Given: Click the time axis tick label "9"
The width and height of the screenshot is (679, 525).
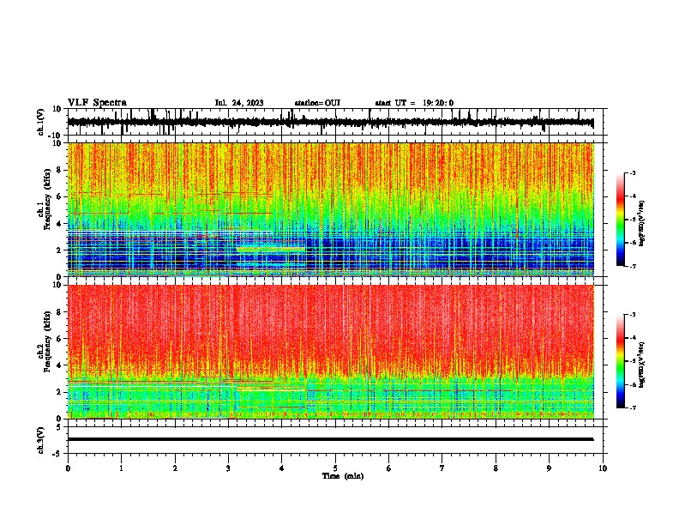Looking at the screenshot, I should tap(549, 468).
